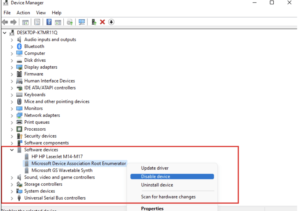
Task: Select HP HP LaserJet M14-M17 device
Action: tap(57, 156)
